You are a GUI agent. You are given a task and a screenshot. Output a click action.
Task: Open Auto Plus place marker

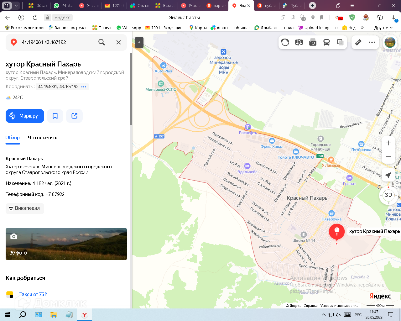point(163,65)
